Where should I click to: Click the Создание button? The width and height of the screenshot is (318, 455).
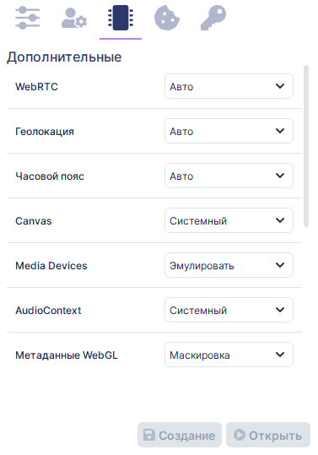pyautogui.click(x=180, y=435)
